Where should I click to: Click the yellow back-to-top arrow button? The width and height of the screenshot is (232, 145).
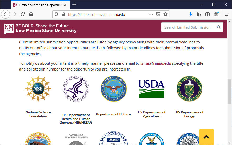pos(207,137)
